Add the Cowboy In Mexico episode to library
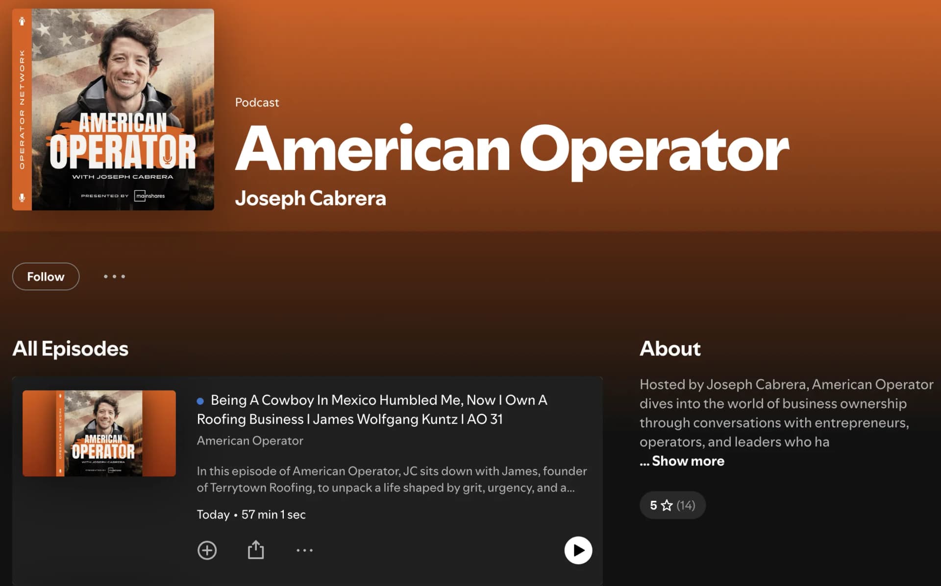The height and width of the screenshot is (586, 941). point(207,550)
